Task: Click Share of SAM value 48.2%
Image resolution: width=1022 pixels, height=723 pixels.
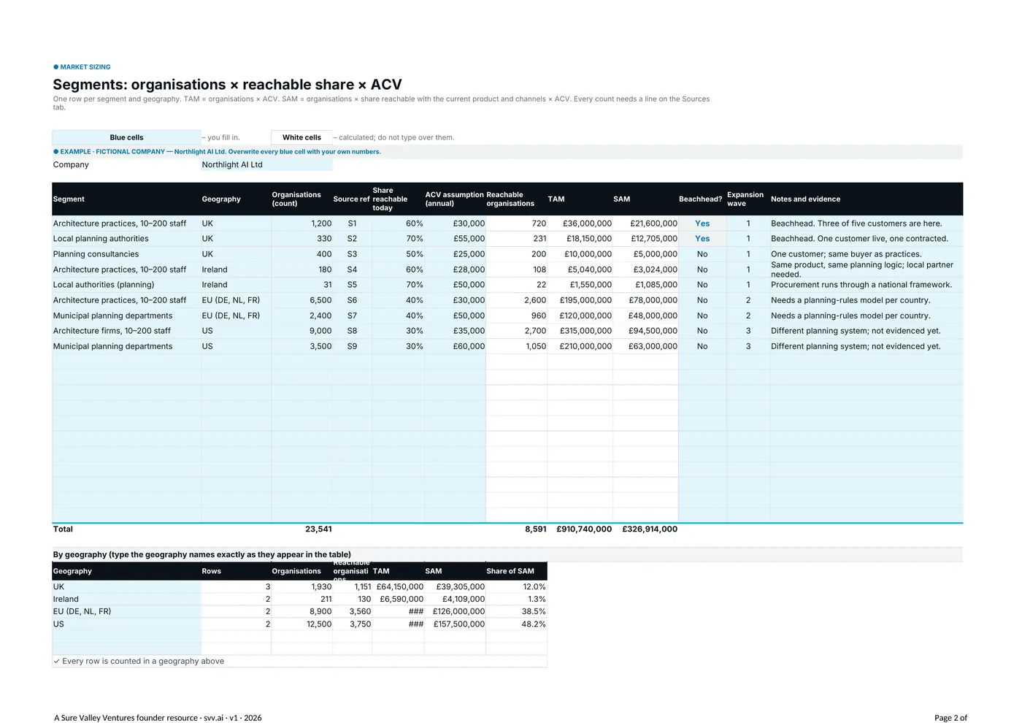Action: pyautogui.click(x=516, y=624)
